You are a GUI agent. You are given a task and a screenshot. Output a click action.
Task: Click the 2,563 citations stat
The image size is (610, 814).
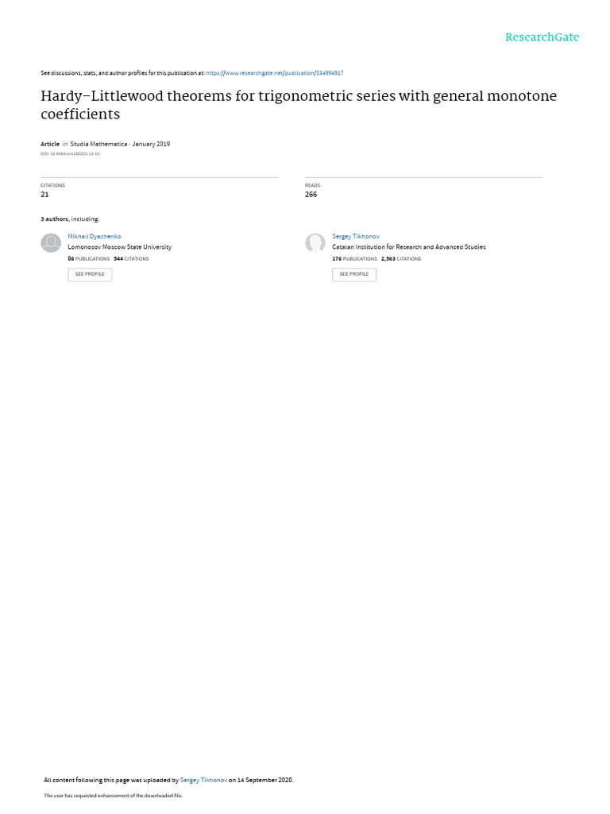[401, 258]
